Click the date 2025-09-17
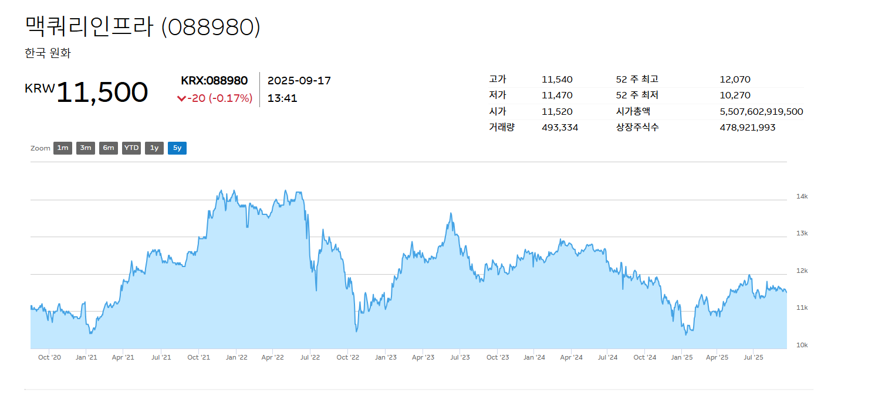 [x=299, y=81]
